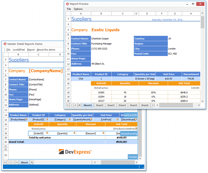Viewport: 208px width, 173px height.
Task: Select the DetailLevel0 range label
Action: [129, 115]
